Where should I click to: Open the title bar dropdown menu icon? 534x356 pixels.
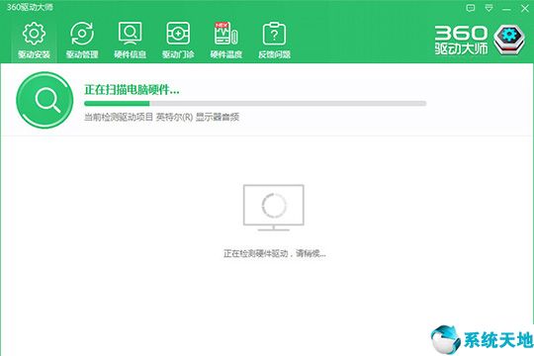[x=489, y=8]
